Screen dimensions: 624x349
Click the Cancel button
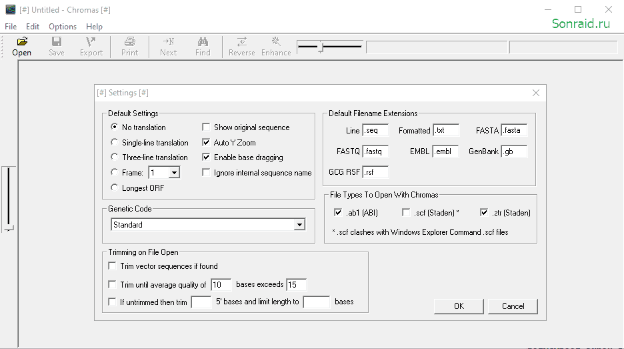[x=513, y=306]
